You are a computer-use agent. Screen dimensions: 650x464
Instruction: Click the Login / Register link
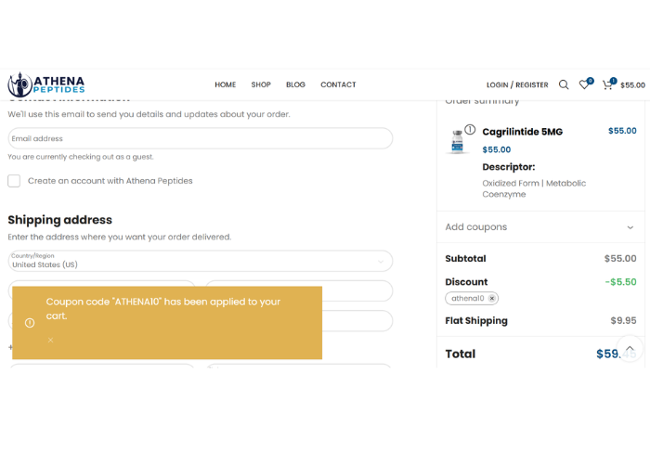tap(517, 84)
